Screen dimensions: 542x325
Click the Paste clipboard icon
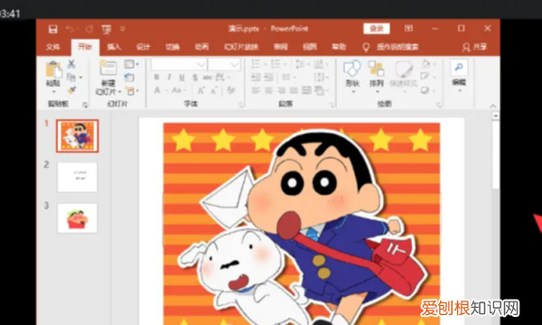(x=53, y=70)
